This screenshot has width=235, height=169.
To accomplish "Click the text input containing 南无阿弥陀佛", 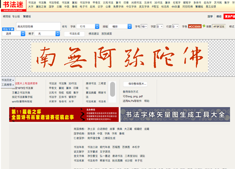I will click(x=38, y=27).
